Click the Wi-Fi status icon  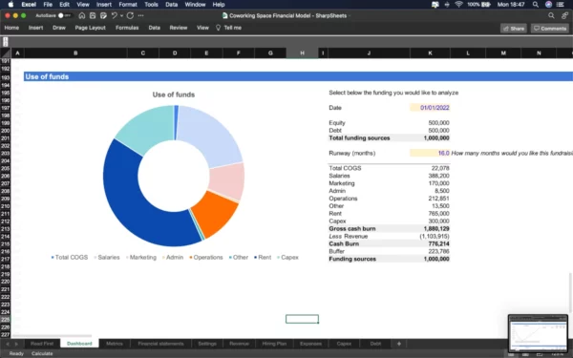tap(458, 5)
